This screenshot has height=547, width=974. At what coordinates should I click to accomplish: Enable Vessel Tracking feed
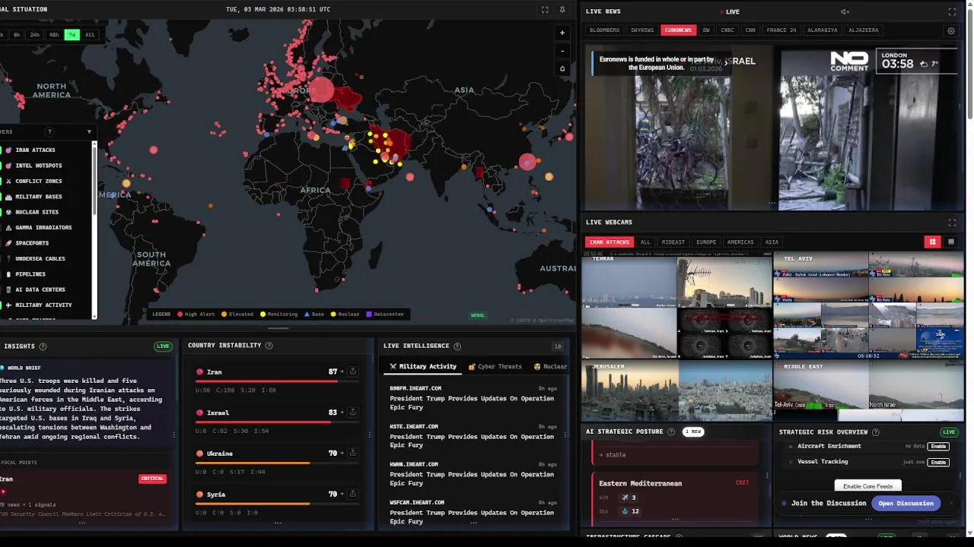[x=938, y=462]
